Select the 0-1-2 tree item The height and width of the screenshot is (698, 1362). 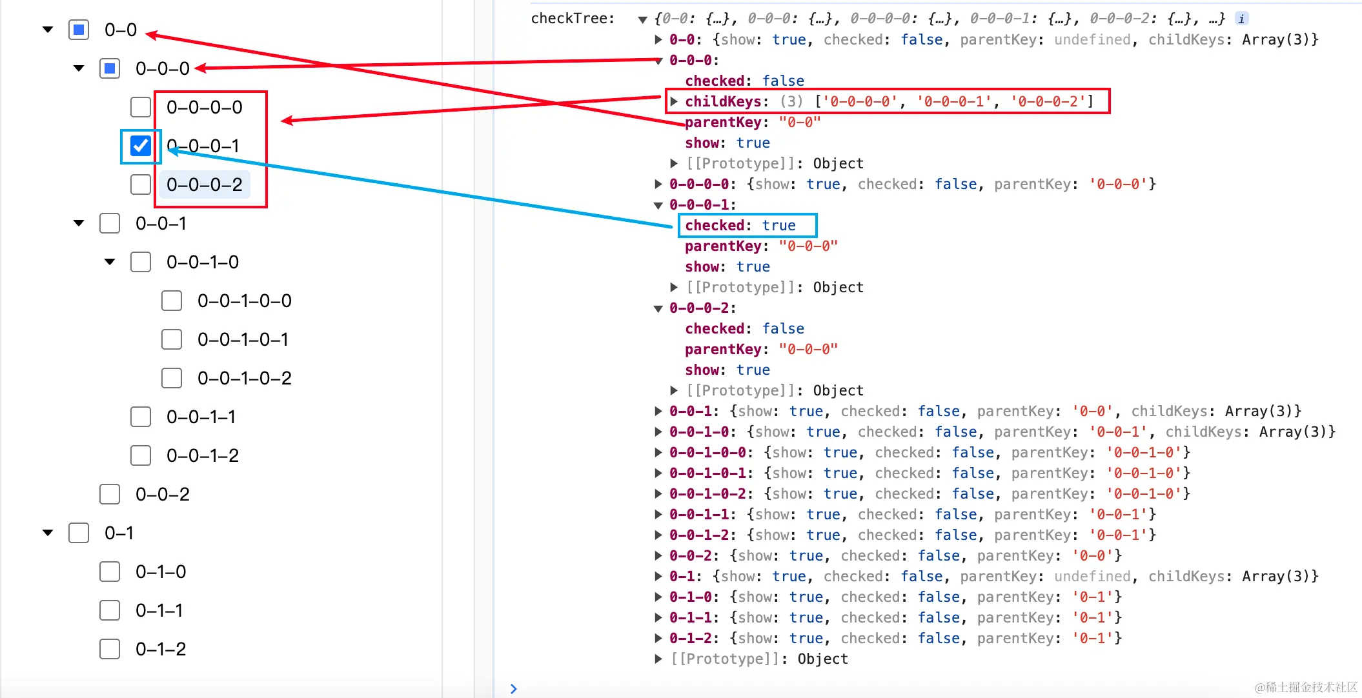159,648
